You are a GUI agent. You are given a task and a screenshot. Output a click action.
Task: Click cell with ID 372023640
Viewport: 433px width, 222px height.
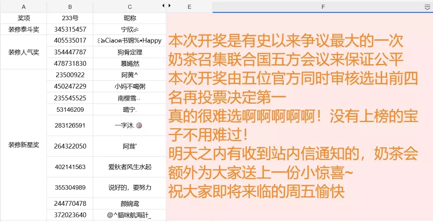pos(70,215)
